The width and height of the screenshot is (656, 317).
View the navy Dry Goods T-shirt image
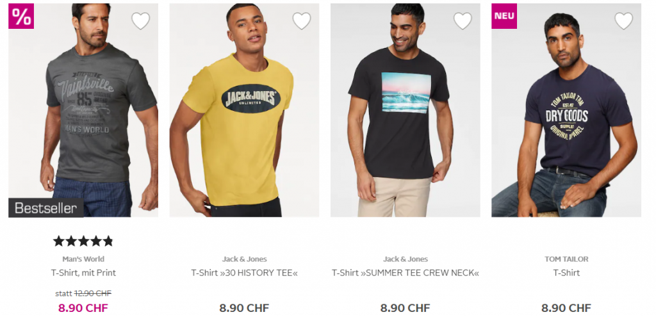point(566,110)
